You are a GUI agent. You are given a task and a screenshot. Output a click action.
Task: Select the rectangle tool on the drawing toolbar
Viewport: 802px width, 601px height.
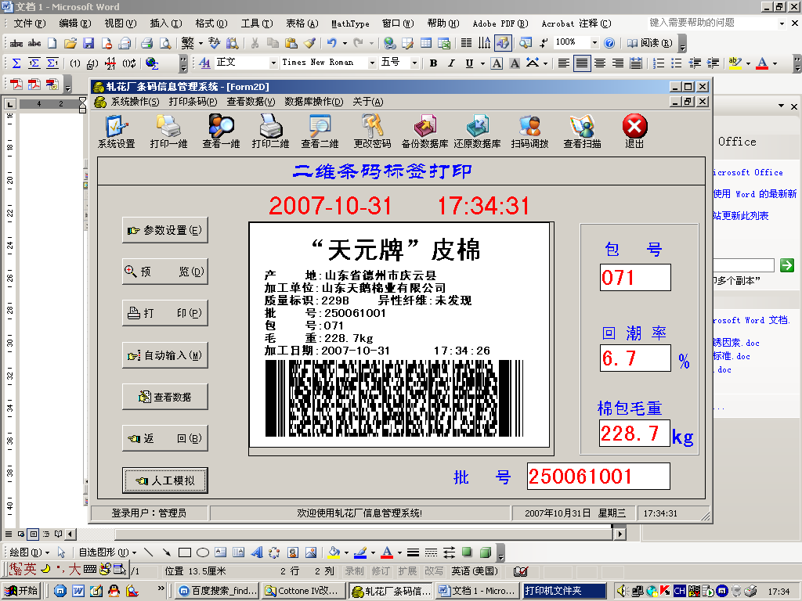pos(185,552)
